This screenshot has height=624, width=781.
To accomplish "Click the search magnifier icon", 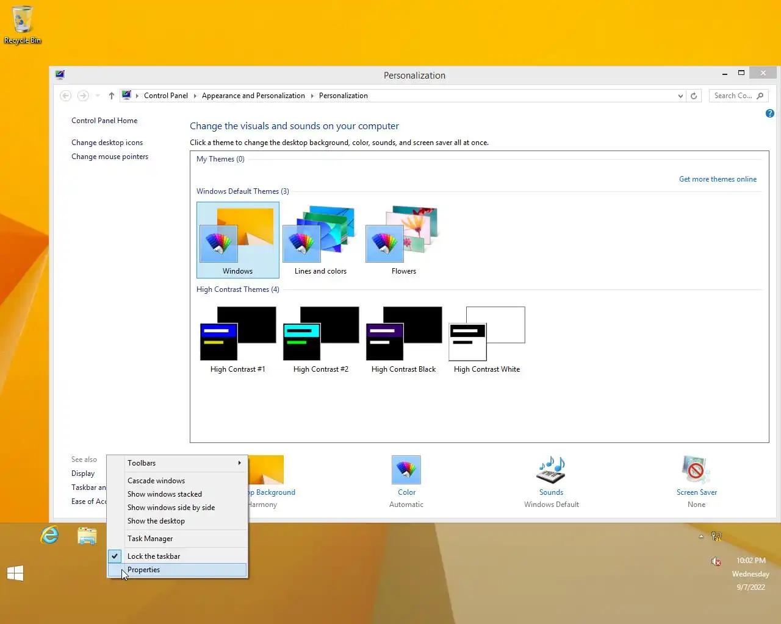I will click(x=760, y=96).
